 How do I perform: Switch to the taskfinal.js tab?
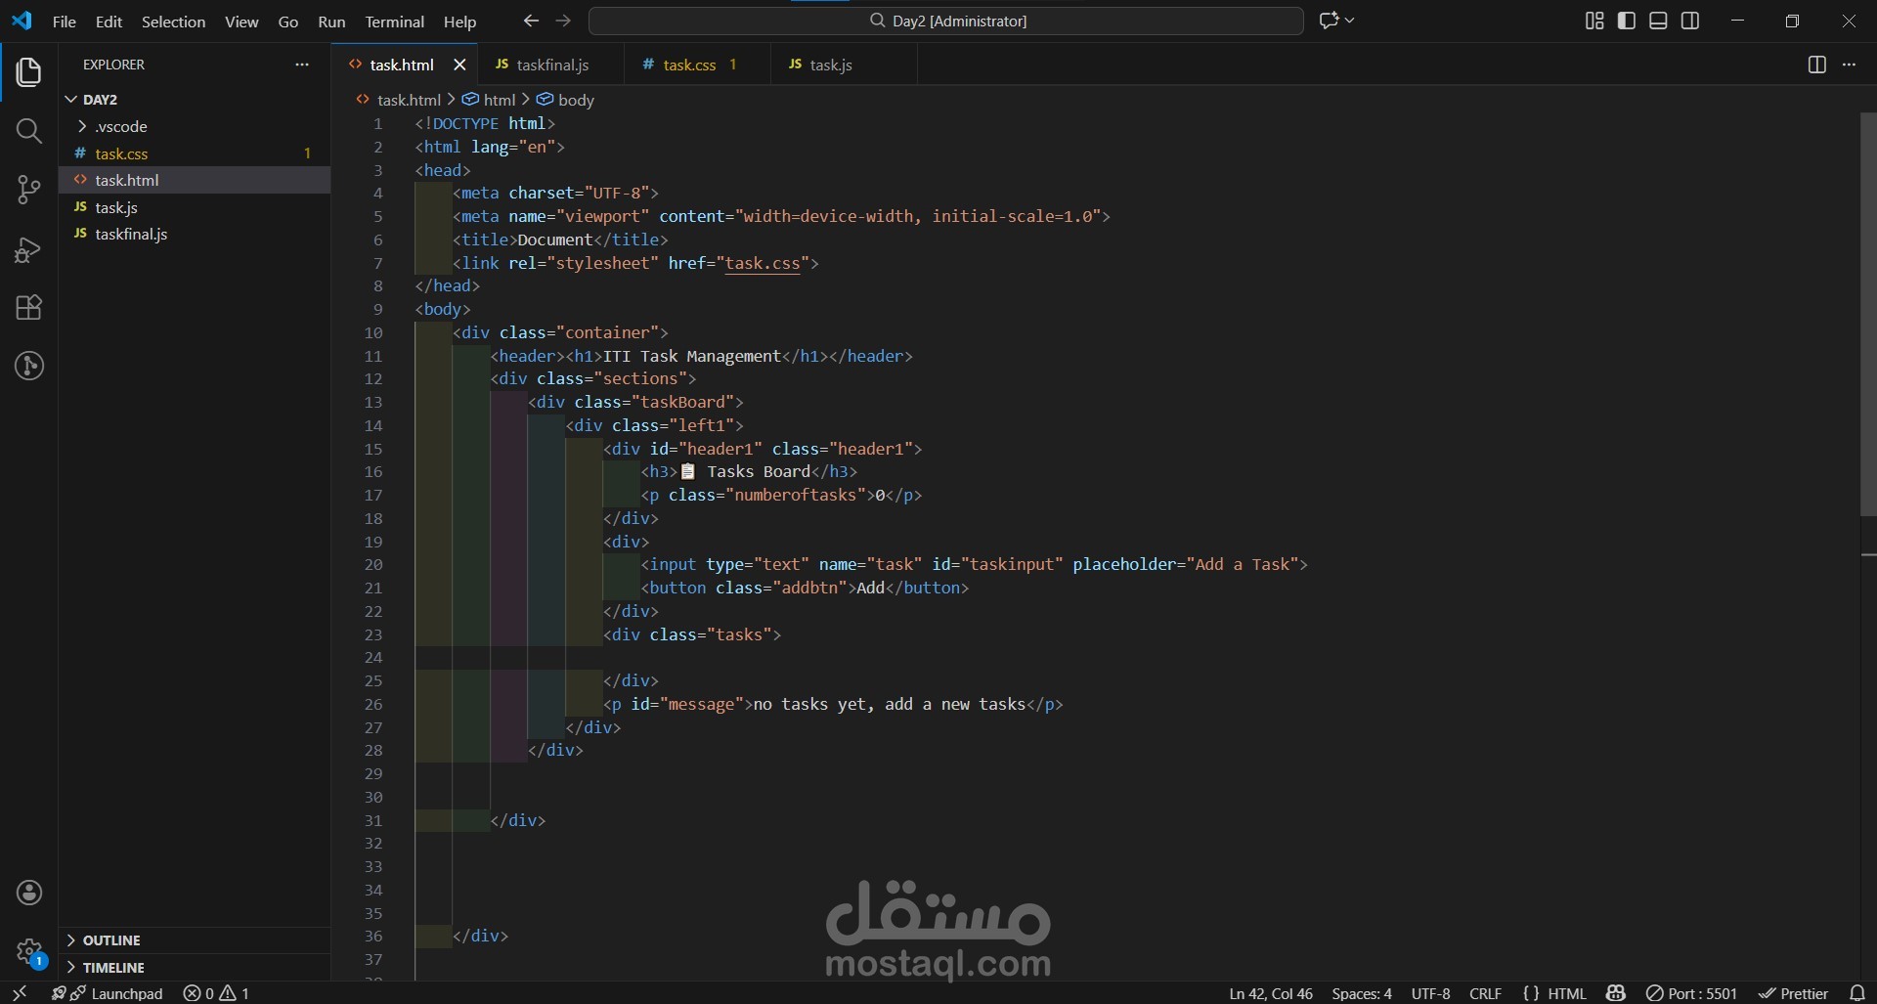click(550, 65)
